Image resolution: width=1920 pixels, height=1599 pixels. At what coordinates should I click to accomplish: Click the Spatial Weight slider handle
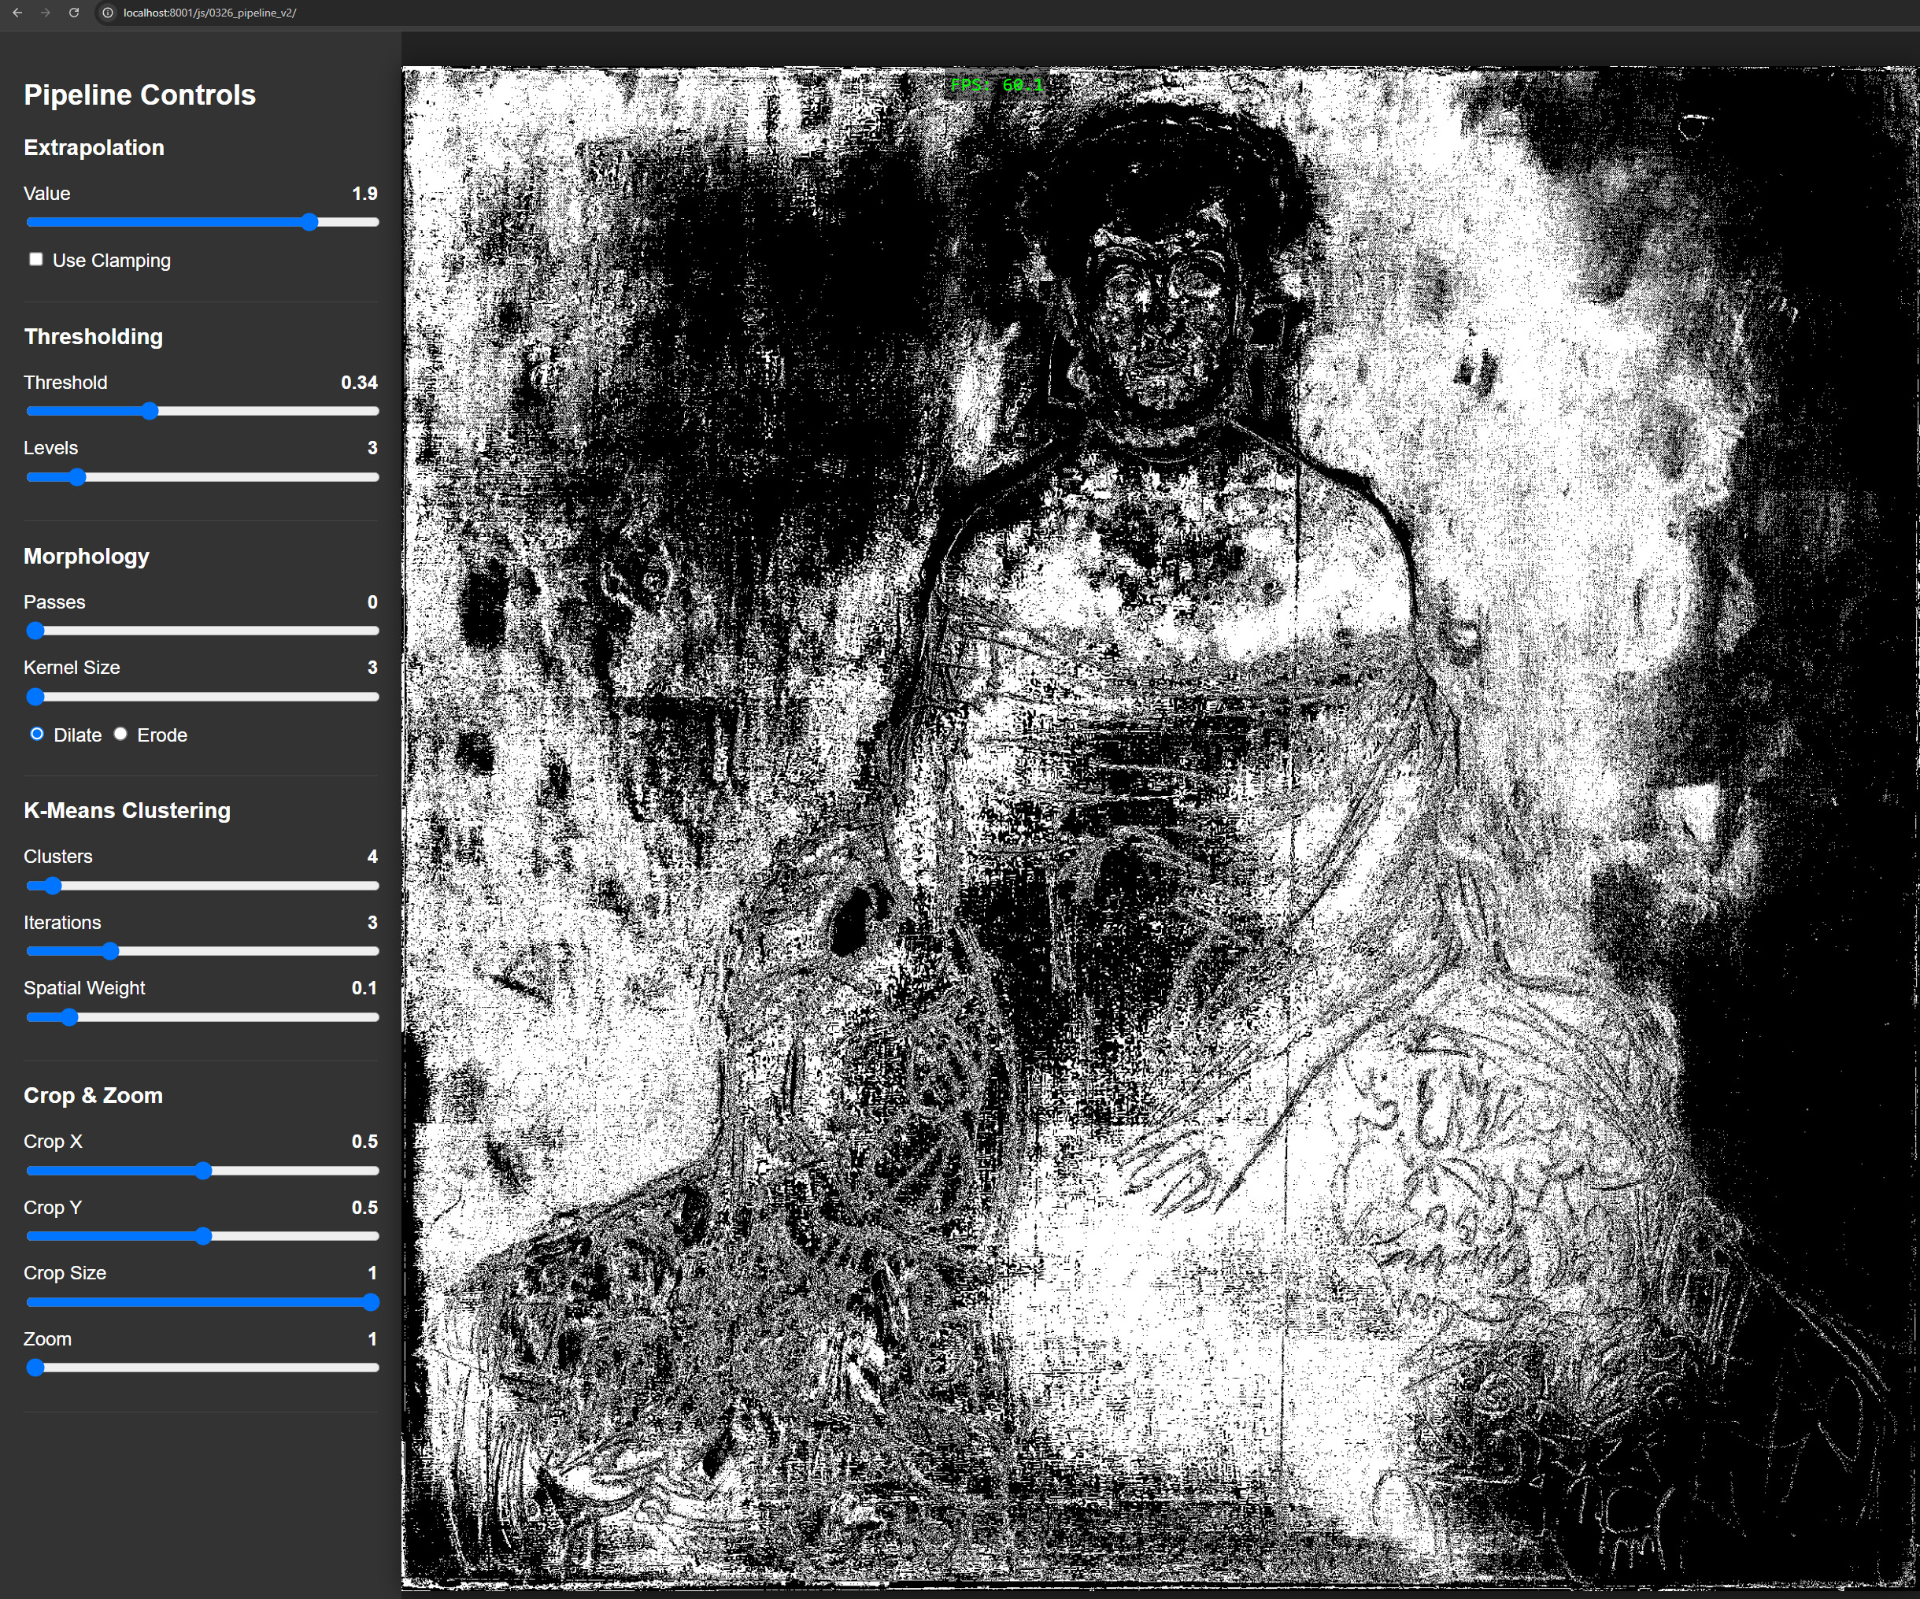70,1017
